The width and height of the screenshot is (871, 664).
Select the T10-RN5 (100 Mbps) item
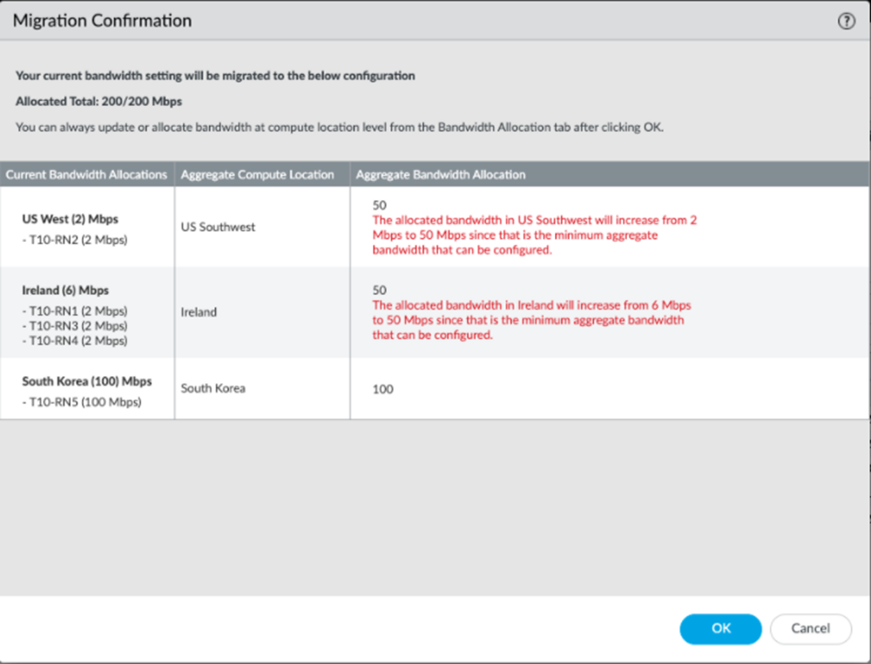coord(81,402)
